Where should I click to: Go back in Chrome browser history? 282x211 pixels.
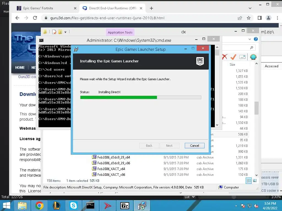click(x=17, y=18)
